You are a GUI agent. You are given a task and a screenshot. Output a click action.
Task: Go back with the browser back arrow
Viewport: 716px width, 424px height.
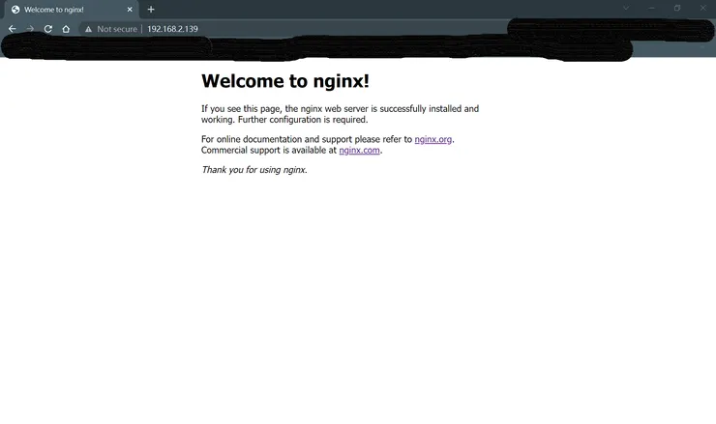(x=13, y=29)
